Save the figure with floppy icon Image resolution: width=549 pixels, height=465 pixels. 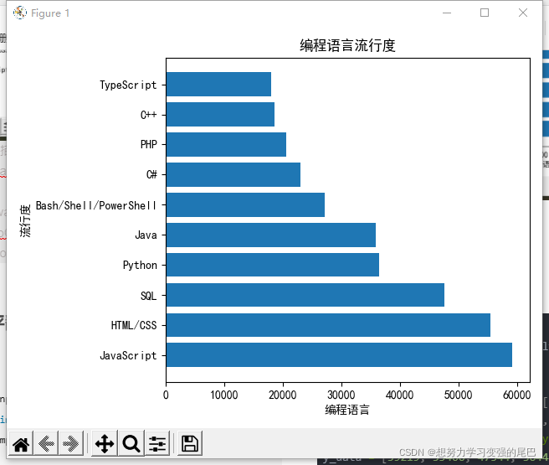pyautogui.click(x=190, y=443)
